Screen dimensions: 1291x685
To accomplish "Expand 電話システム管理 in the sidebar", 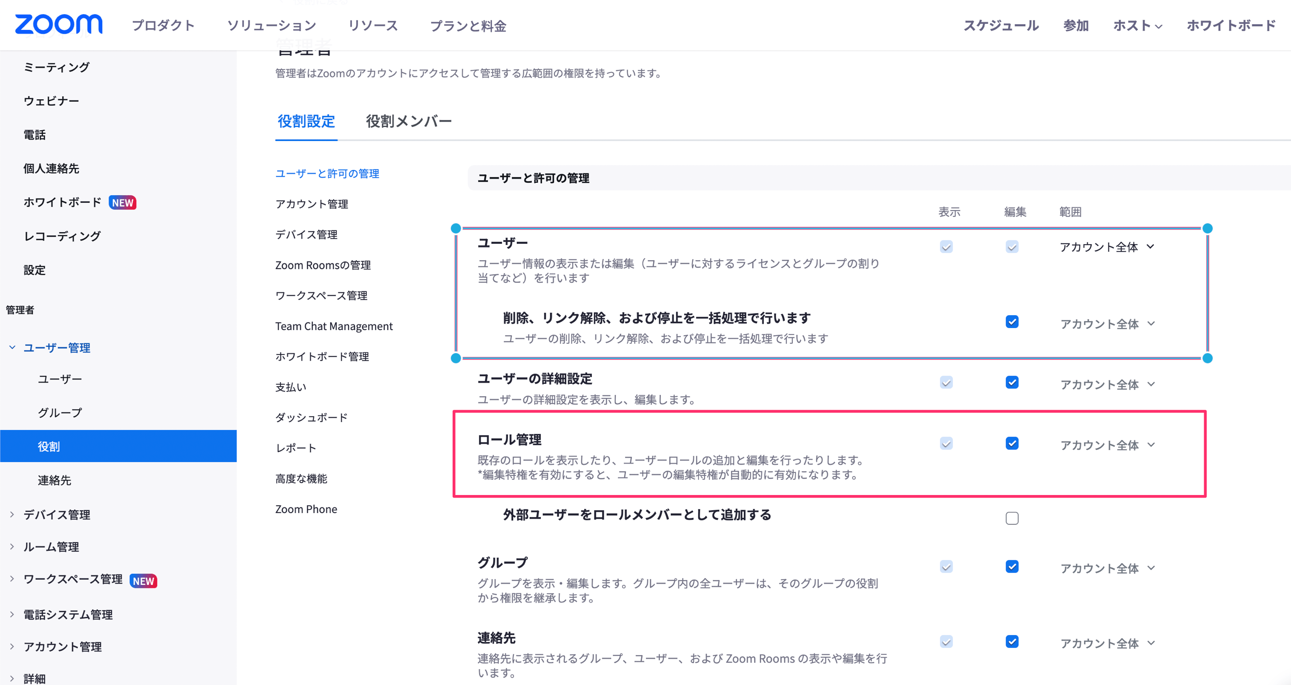I will point(12,614).
